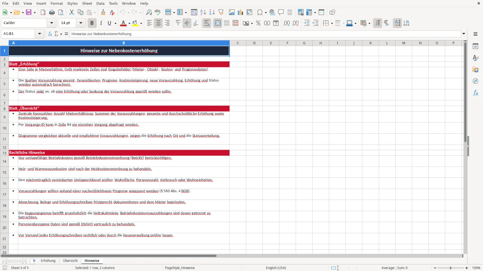Insert a hyperlink

(272, 12)
